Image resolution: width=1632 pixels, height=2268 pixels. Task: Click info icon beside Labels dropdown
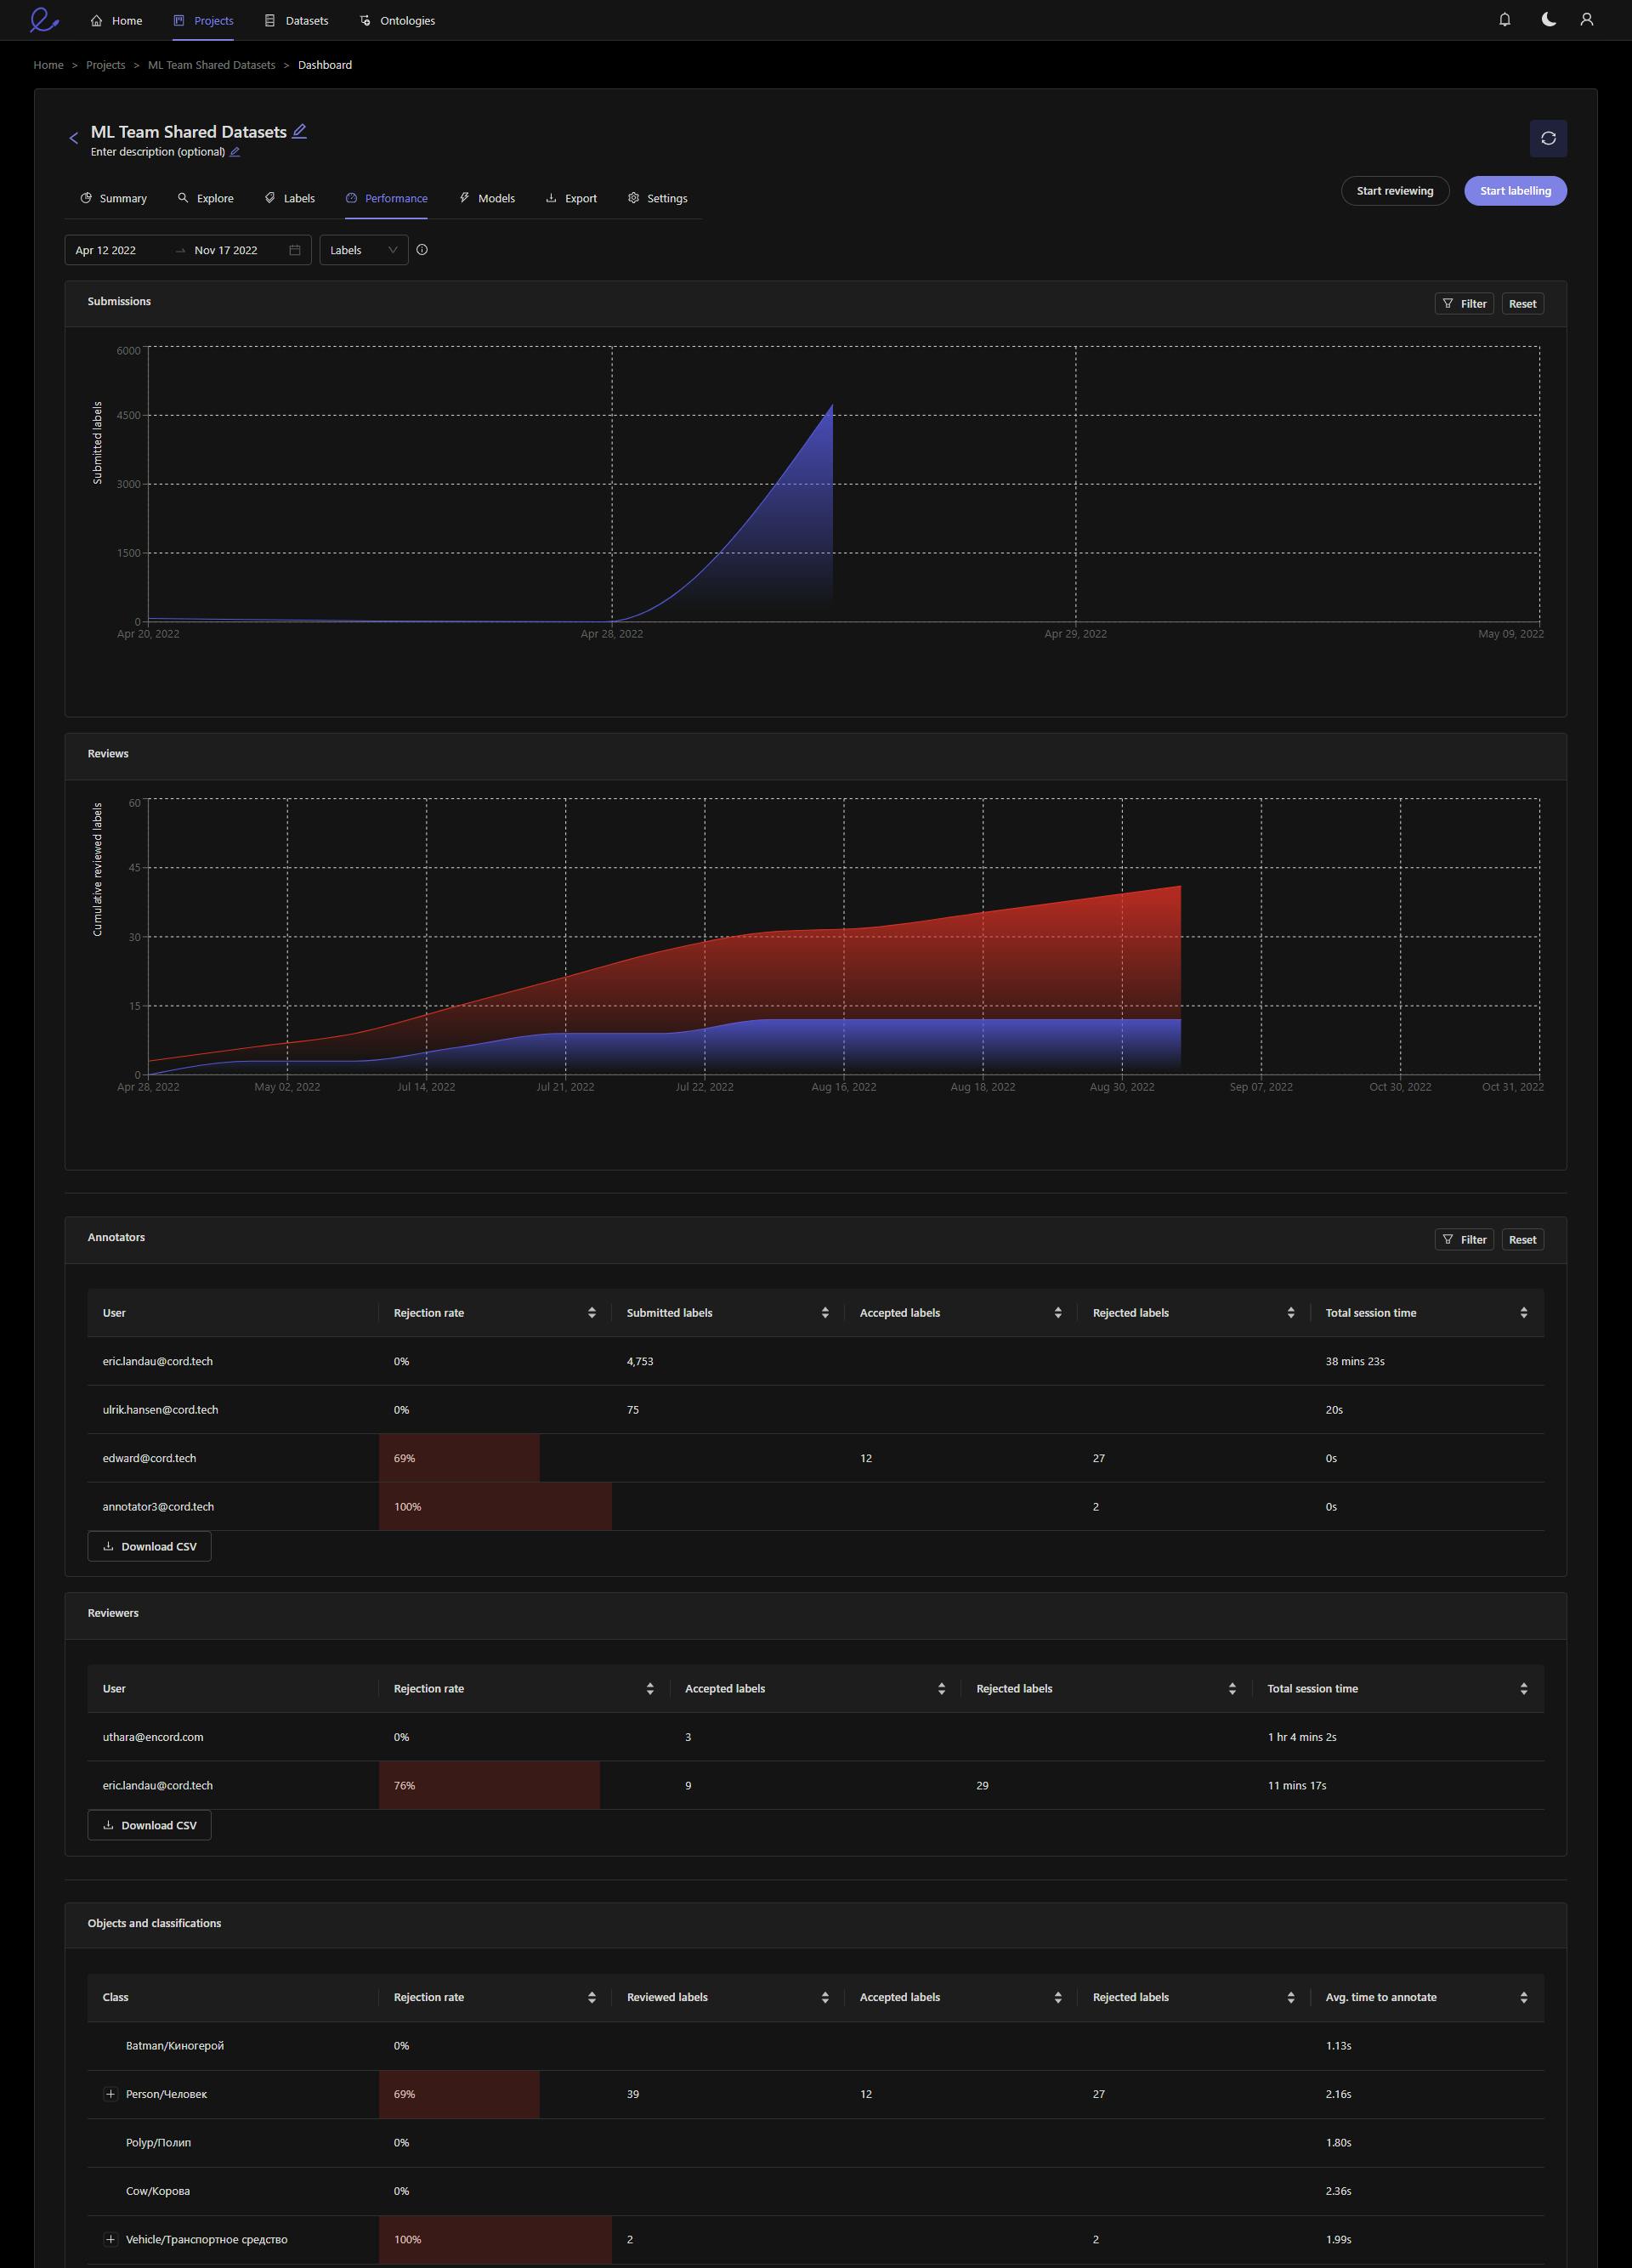pos(422,250)
